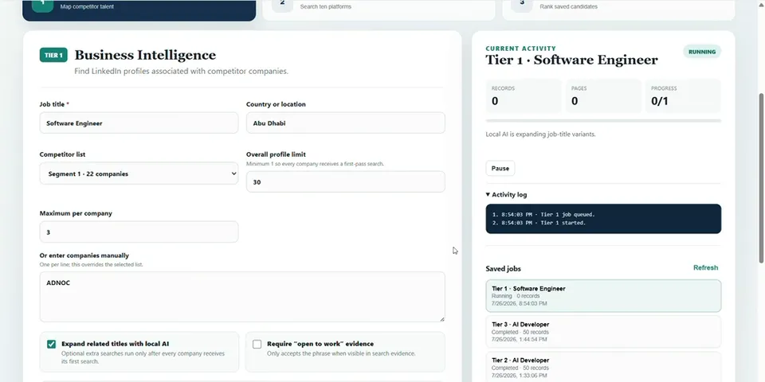Click the Saved jobs heading
This screenshot has height=382, width=765.
pos(503,268)
